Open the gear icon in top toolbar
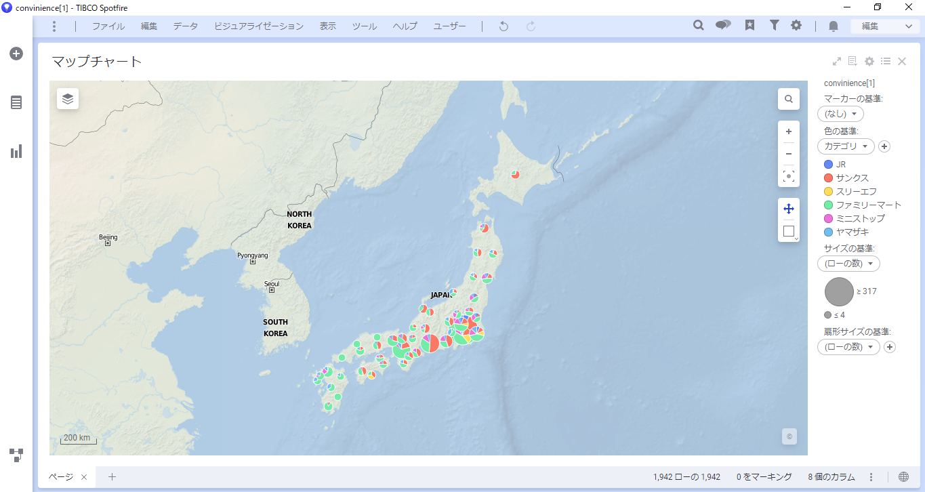This screenshot has height=492, width=925. 796,25
